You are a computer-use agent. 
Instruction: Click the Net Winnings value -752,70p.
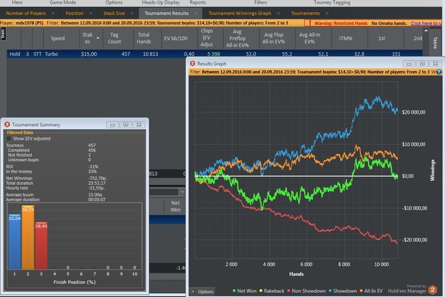click(x=97, y=178)
